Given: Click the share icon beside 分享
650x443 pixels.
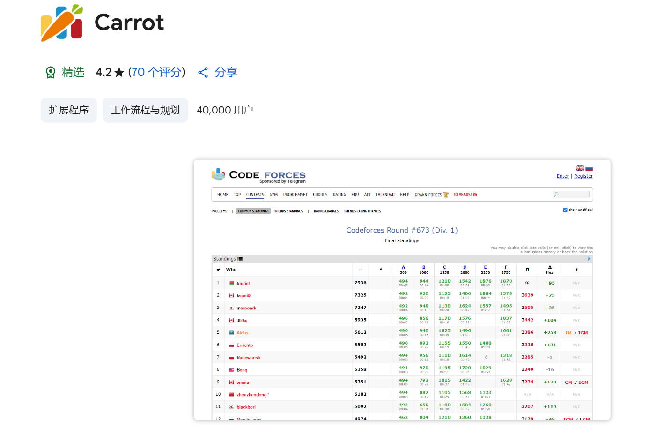Looking at the screenshot, I should click(203, 72).
